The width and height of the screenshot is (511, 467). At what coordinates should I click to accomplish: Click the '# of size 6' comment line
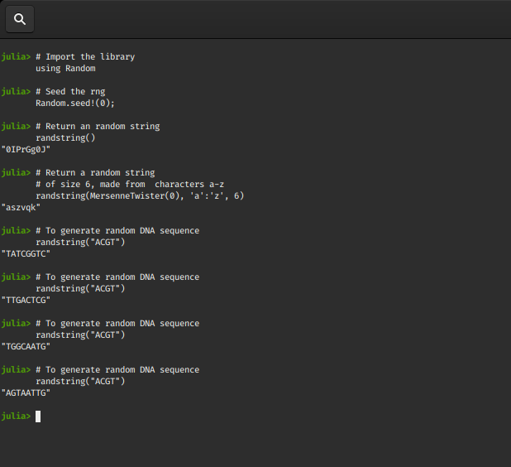[x=130, y=185]
